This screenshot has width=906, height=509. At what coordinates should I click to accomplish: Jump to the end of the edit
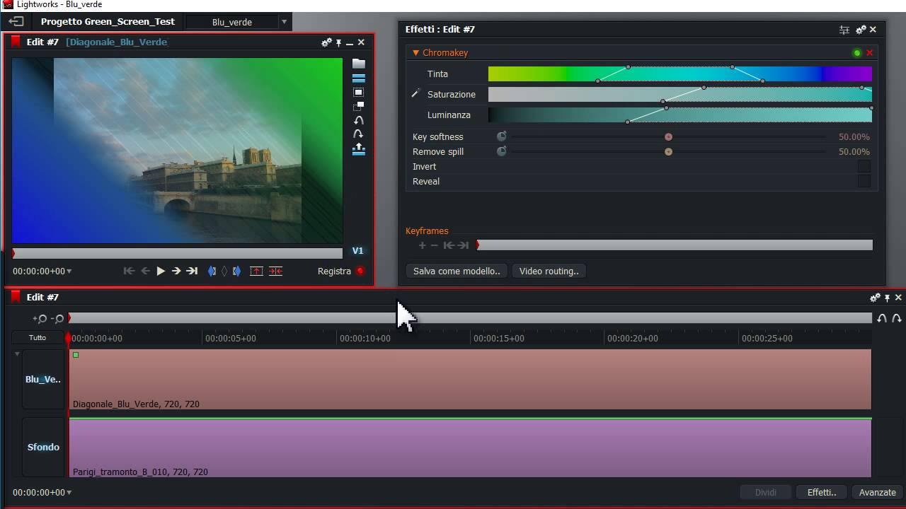point(192,271)
